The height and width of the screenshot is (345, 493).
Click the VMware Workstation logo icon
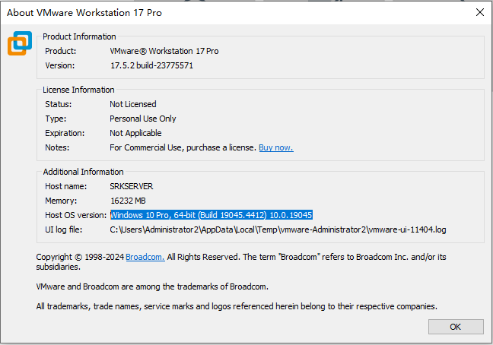click(x=20, y=43)
